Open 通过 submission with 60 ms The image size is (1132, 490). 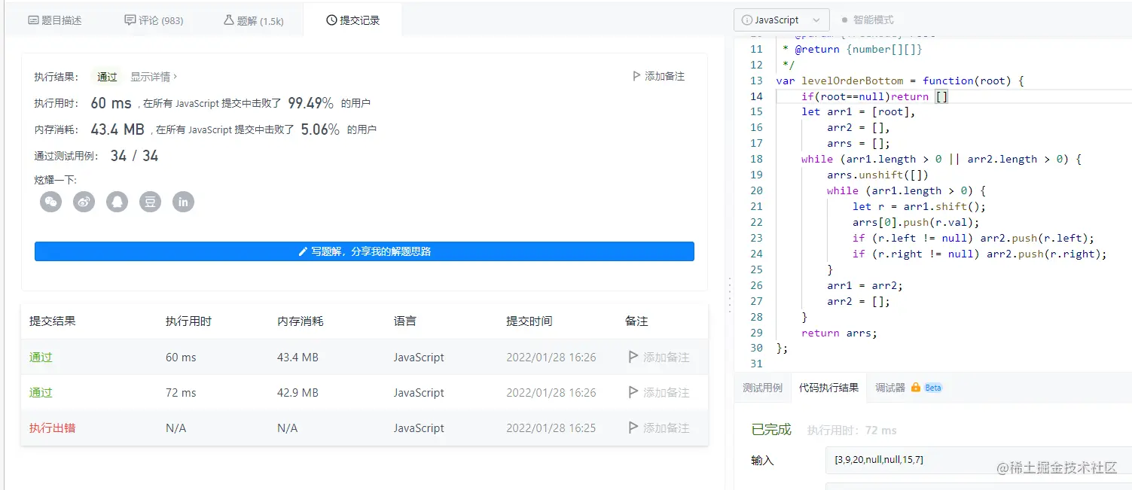pos(41,358)
